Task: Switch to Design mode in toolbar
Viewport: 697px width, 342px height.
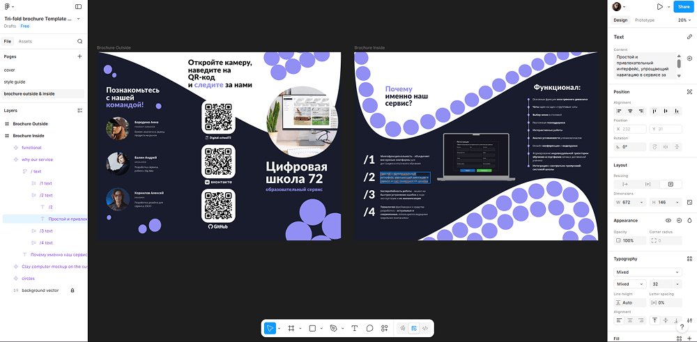Action: (x=414, y=329)
